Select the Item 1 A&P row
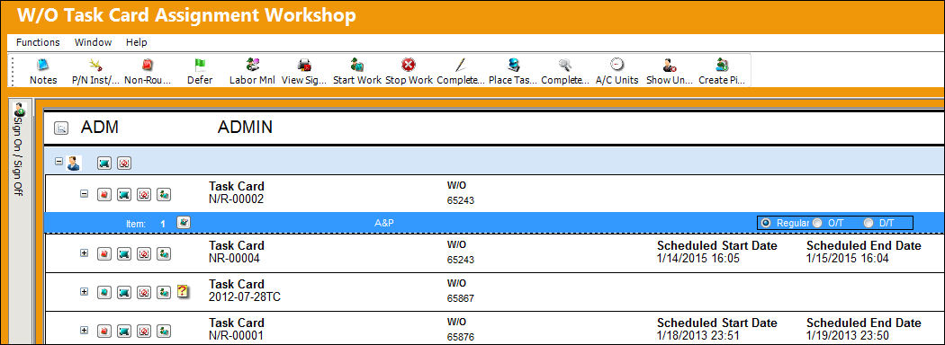The width and height of the screenshot is (945, 345). [494, 223]
